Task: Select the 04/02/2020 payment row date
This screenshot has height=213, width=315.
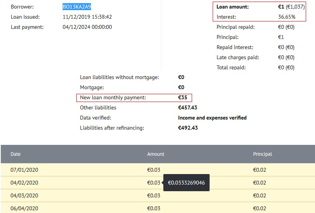Action: coord(24,183)
